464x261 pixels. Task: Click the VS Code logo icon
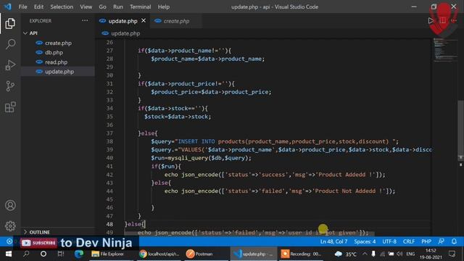7,7
